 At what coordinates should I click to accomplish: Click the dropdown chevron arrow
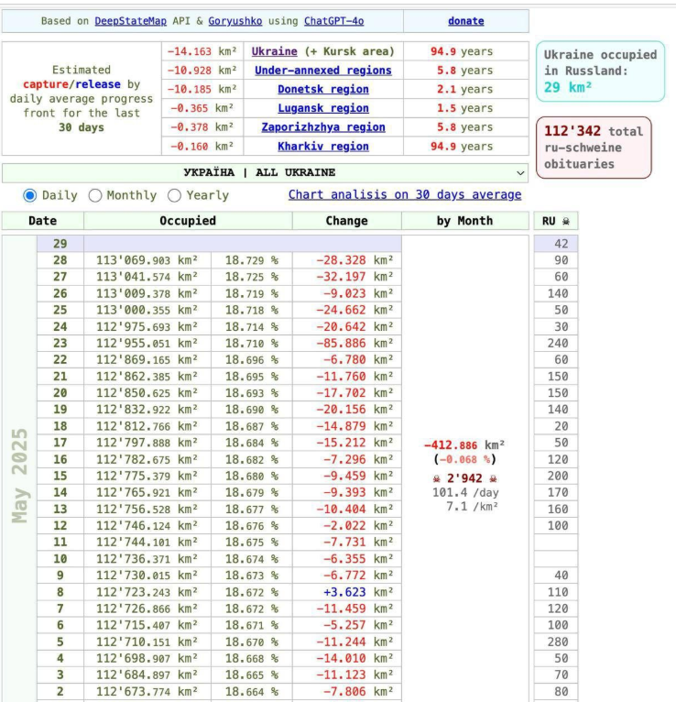[x=521, y=172]
